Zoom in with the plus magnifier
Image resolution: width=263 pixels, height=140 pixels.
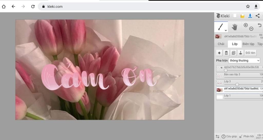246,25
